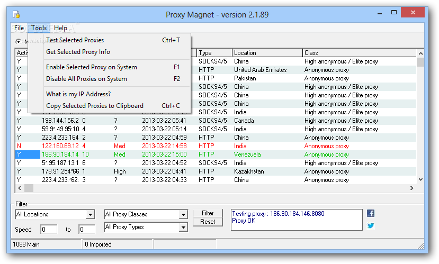The width and height of the screenshot is (439, 264).
Task: Select proxy 178.91.254*66
Action: tap(216, 171)
